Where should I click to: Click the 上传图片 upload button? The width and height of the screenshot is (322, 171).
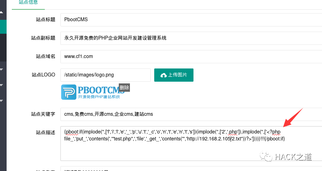(174, 75)
